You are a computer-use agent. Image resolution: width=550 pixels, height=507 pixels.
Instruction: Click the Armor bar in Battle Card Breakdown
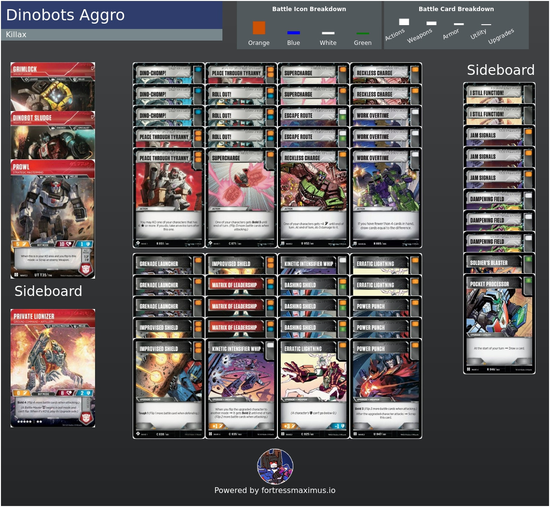[x=459, y=24]
